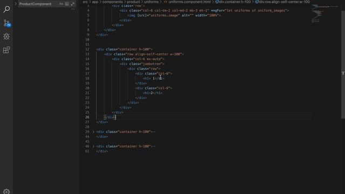This screenshot has height=194, width=345.
Task: Click the minimap code overview
Action: click(325, 13)
